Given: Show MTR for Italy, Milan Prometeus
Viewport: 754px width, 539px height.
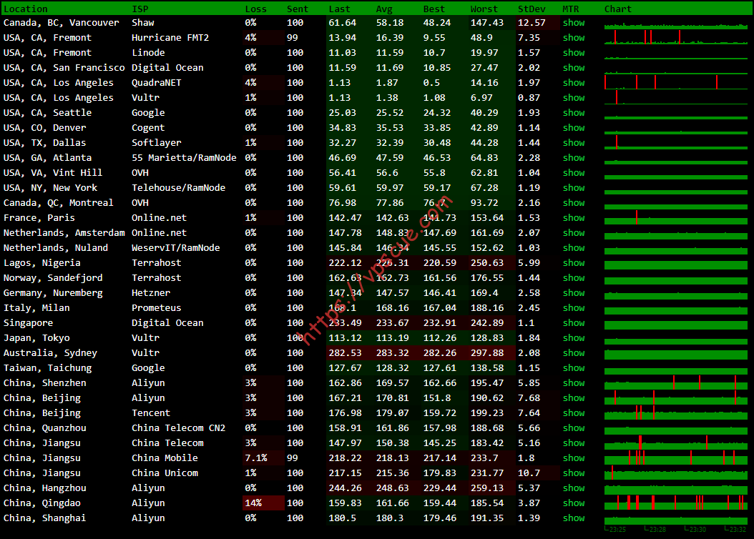Looking at the screenshot, I should pos(574,308).
